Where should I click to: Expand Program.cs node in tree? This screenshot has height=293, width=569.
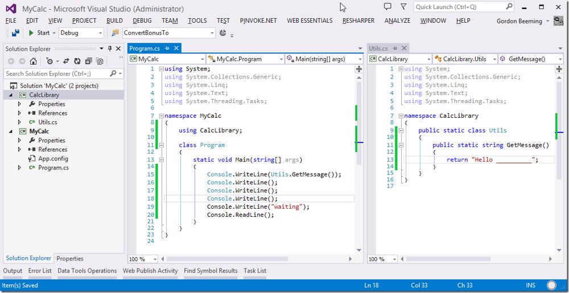(19, 167)
